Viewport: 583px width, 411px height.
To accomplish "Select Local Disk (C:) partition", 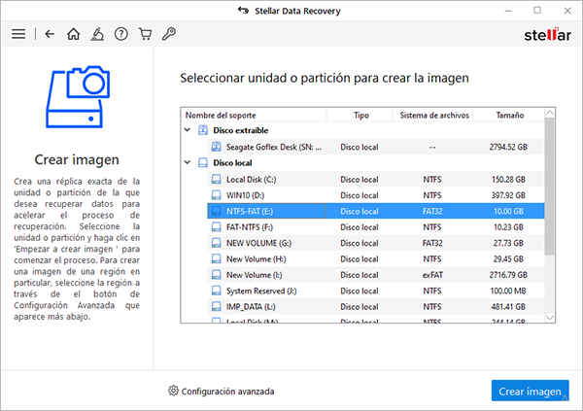I will point(251,179).
